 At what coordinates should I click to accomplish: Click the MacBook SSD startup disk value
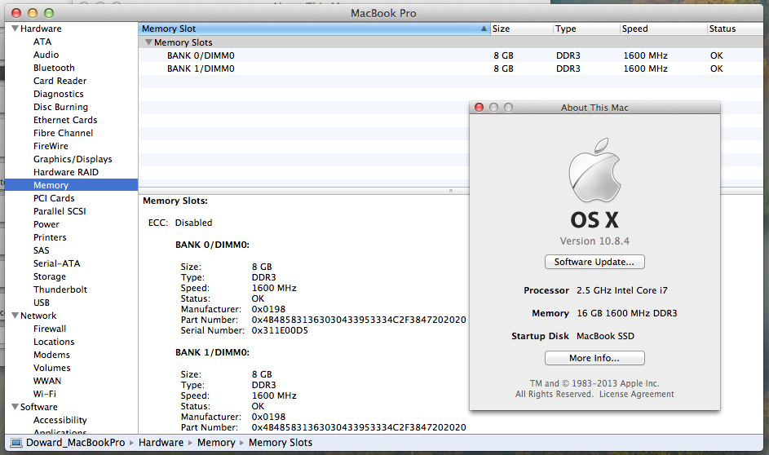[x=605, y=336]
